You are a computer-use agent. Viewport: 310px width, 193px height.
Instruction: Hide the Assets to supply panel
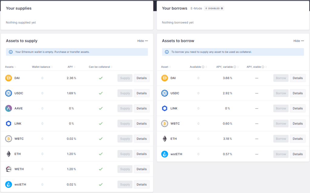click(x=142, y=41)
